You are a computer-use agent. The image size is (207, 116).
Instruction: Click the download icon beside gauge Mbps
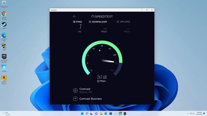98,81
